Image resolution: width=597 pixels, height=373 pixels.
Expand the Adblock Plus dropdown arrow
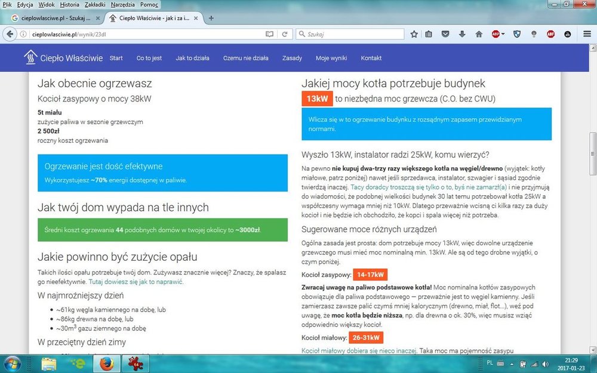click(503, 35)
